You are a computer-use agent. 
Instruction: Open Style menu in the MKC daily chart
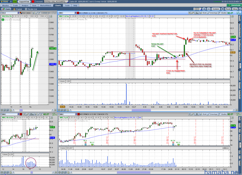pyautogui.click(x=203, y=114)
